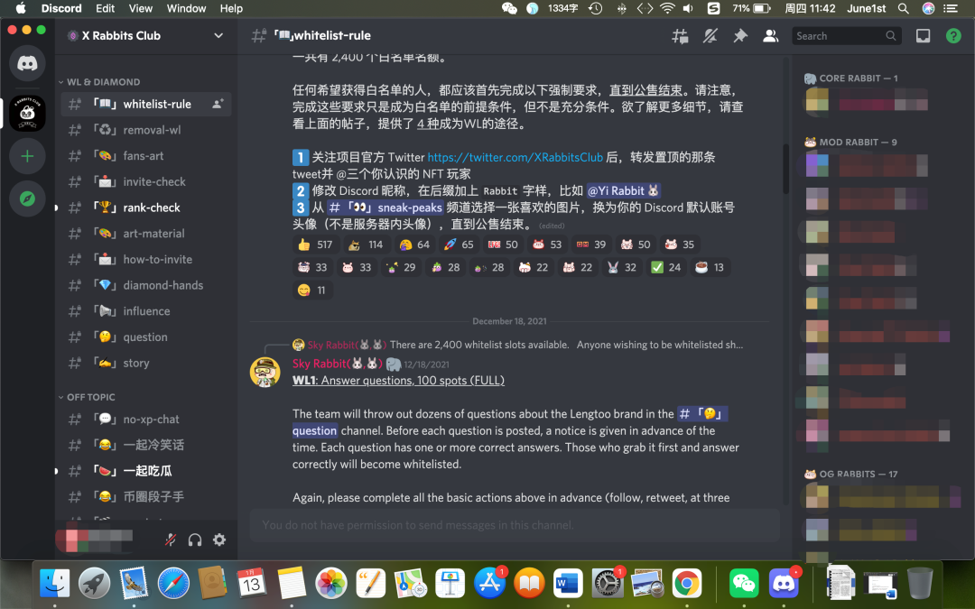Open the 一起吃瓜 channel
Screen dimensions: 975x609
(146, 471)
